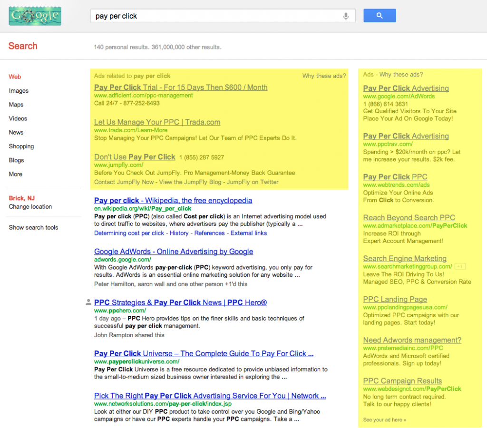487x428 pixels.
Task: Switch to Maps results
Action: [16, 105]
